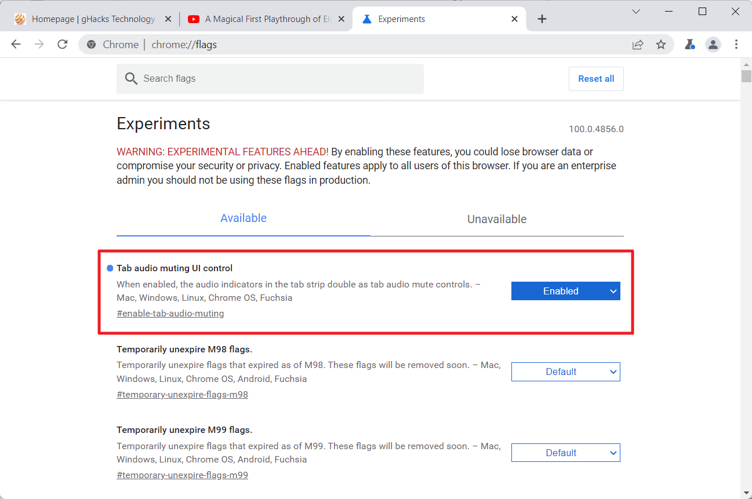Switch to the gHacks Technology browser tab

click(x=93, y=19)
